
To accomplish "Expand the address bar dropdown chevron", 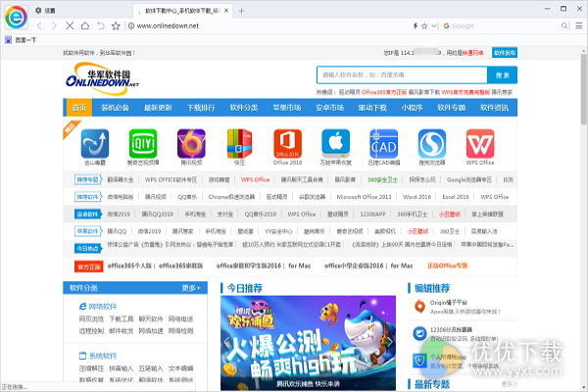I will 434,25.
